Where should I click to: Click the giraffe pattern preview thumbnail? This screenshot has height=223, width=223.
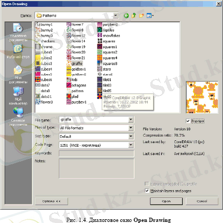[202, 97]
